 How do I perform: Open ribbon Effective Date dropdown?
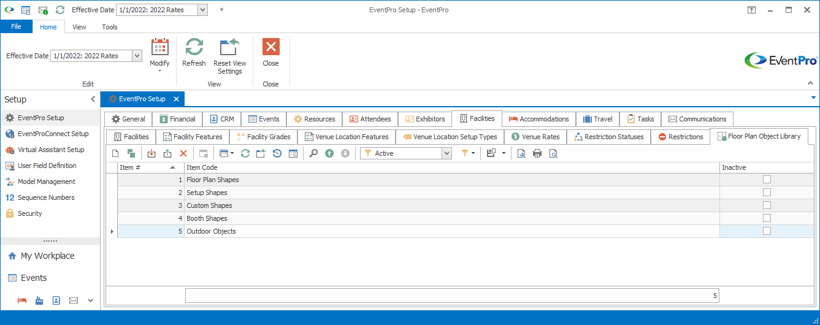[137, 56]
